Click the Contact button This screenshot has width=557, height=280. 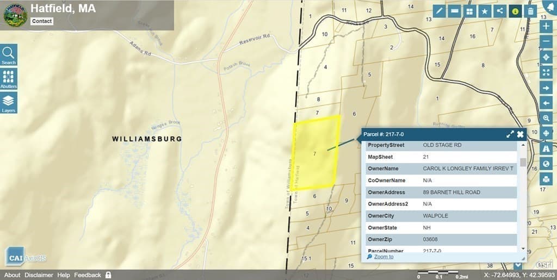[42, 21]
